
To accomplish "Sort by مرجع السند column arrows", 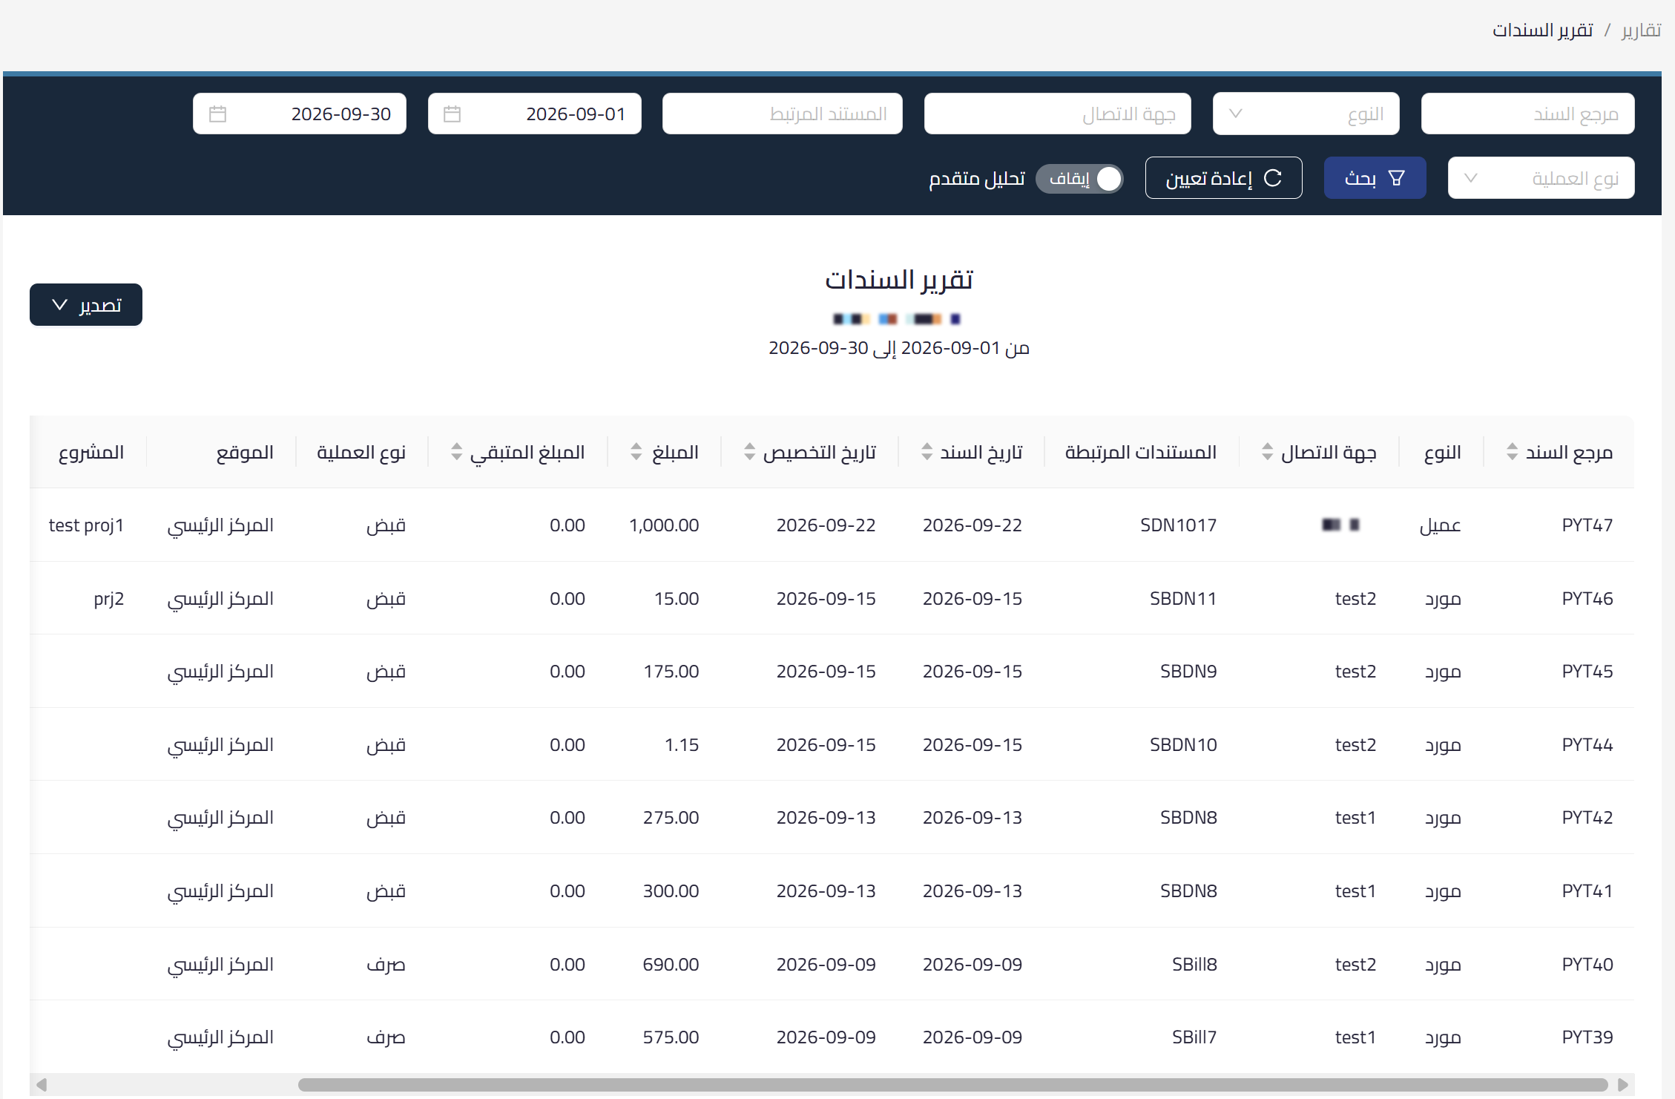I will pos(1512,451).
